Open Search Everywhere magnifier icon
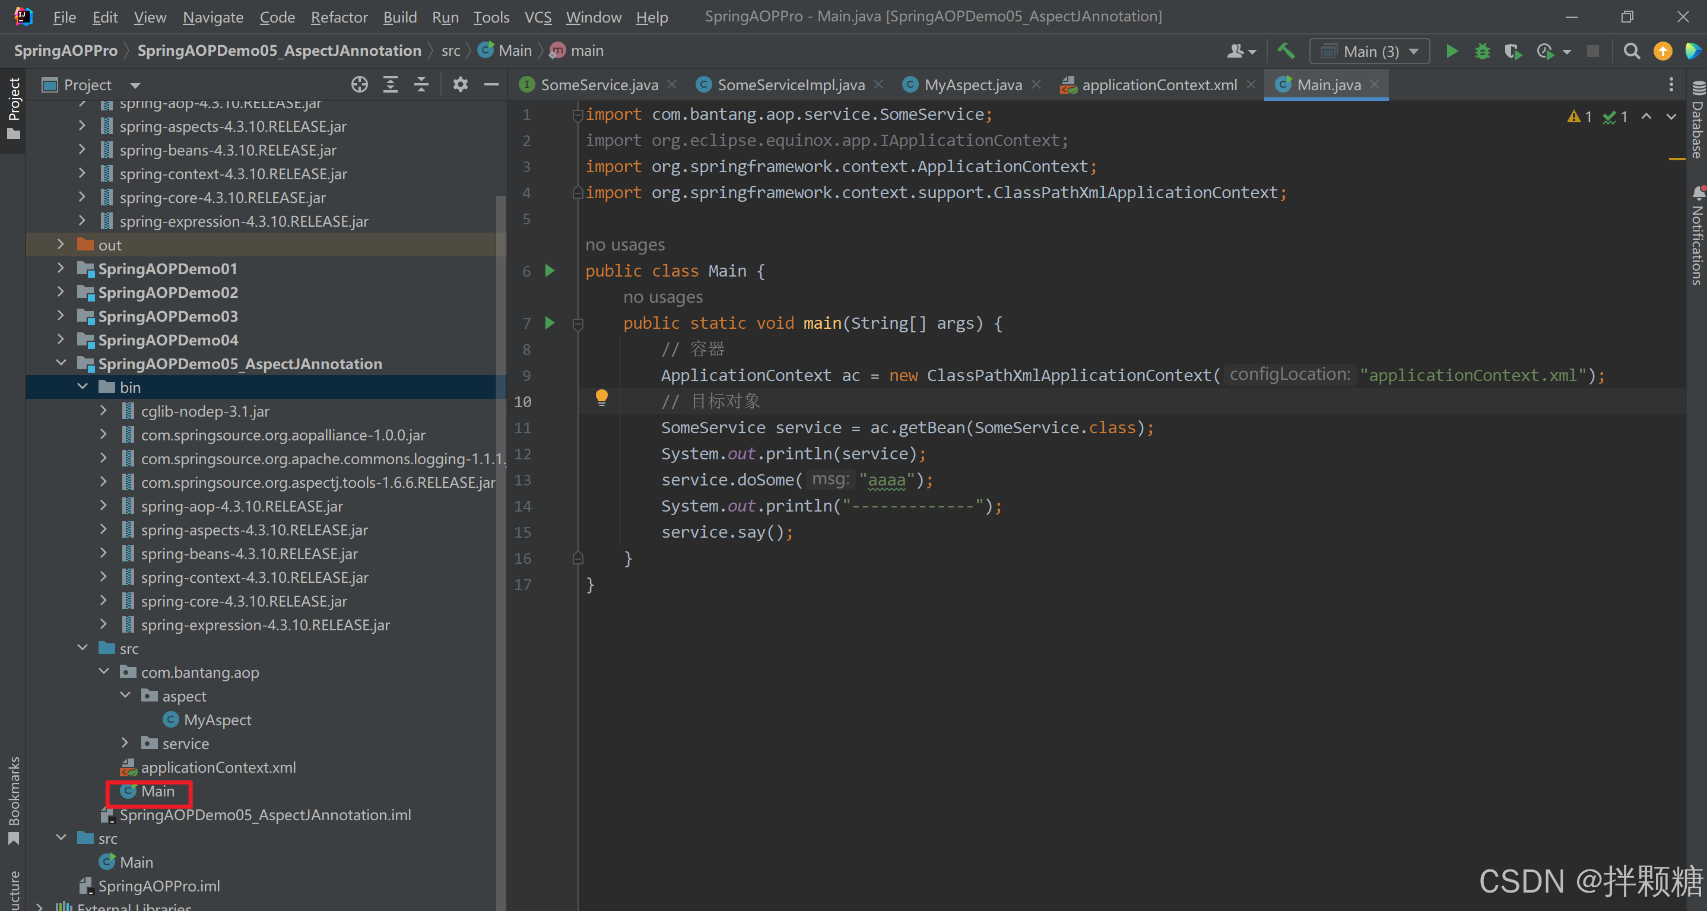Image resolution: width=1707 pixels, height=911 pixels. point(1632,51)
